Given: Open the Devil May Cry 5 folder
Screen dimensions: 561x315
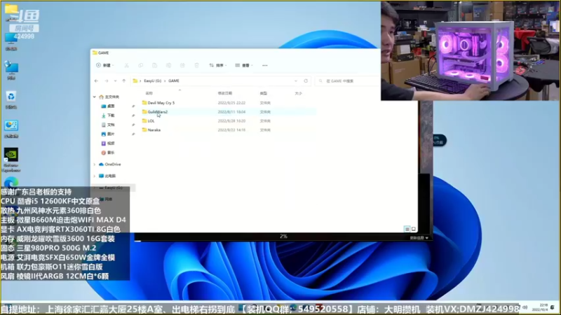Looking at the screenshot, I should (161, 103).
